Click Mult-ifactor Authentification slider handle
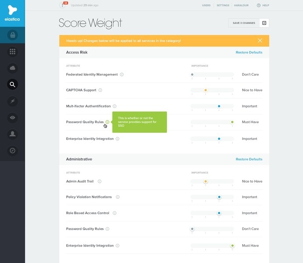This screenshot has width=303, height=263. (219, 106)
